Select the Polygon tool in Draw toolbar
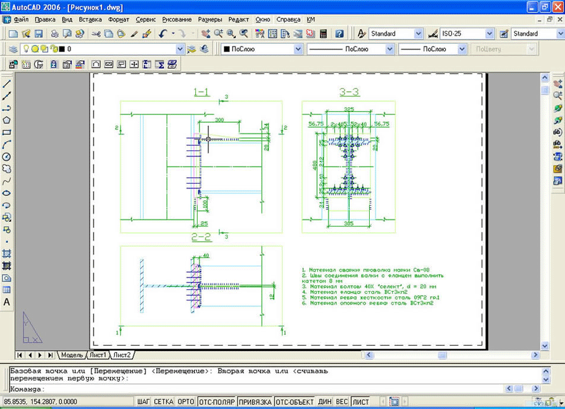This screenshot has height=409, width=565. pos(7,120)
